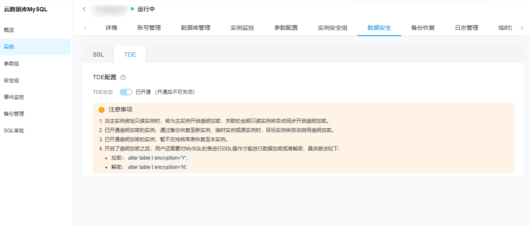Click the partially visible 临时 tab
Image resolution: width=530 pixels, height=225 pixels.
505,28
